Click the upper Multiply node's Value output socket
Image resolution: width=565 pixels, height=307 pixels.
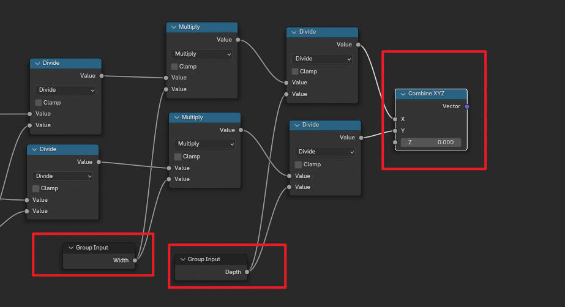[x=238, y=40]
